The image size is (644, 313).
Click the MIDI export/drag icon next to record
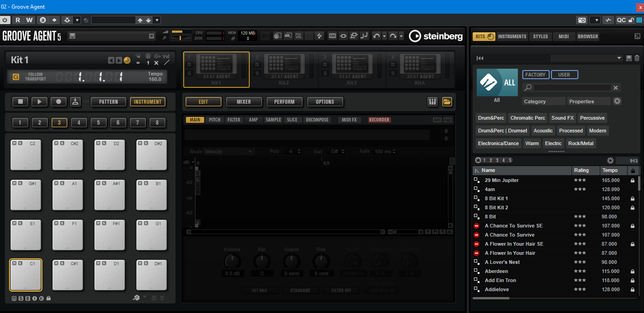(x=76, y=101)
